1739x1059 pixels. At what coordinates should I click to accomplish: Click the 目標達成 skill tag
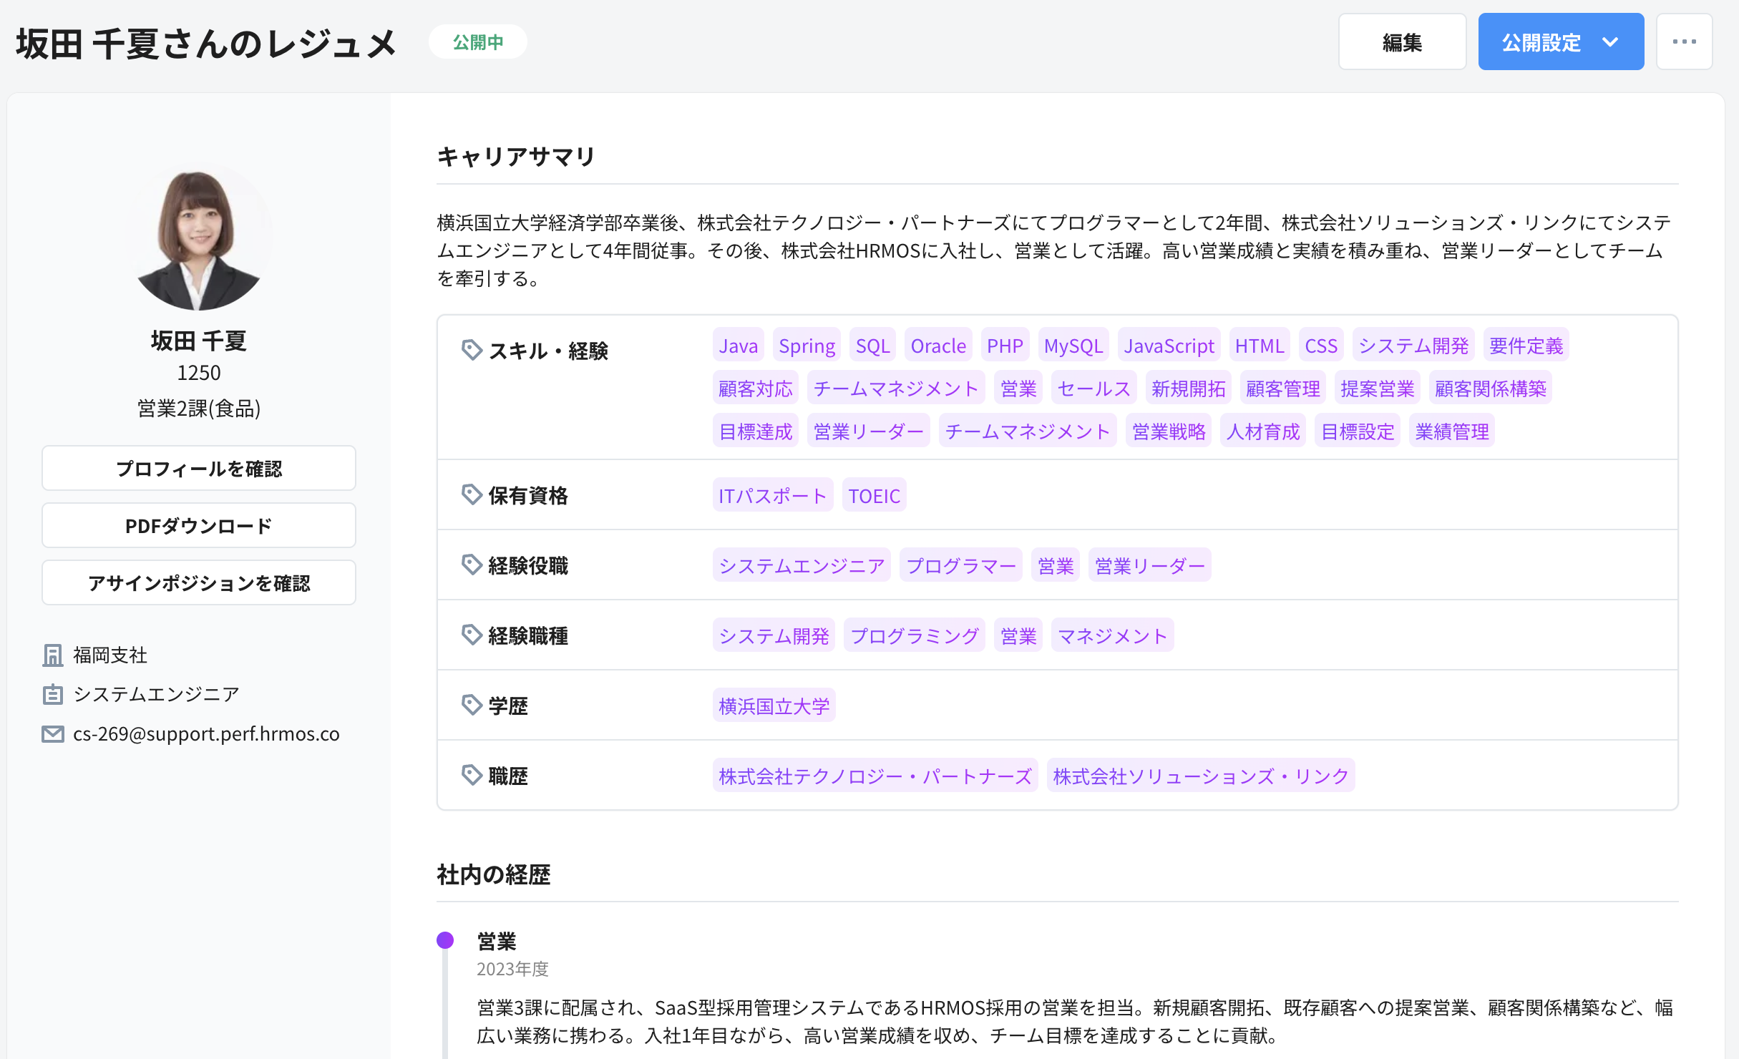tap(756, 431)
